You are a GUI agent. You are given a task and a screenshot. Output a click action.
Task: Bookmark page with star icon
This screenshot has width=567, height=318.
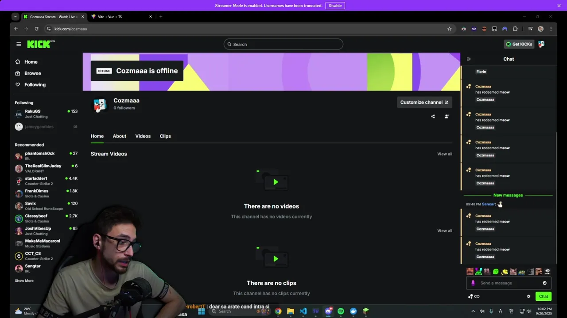click(x=449, y=29)
